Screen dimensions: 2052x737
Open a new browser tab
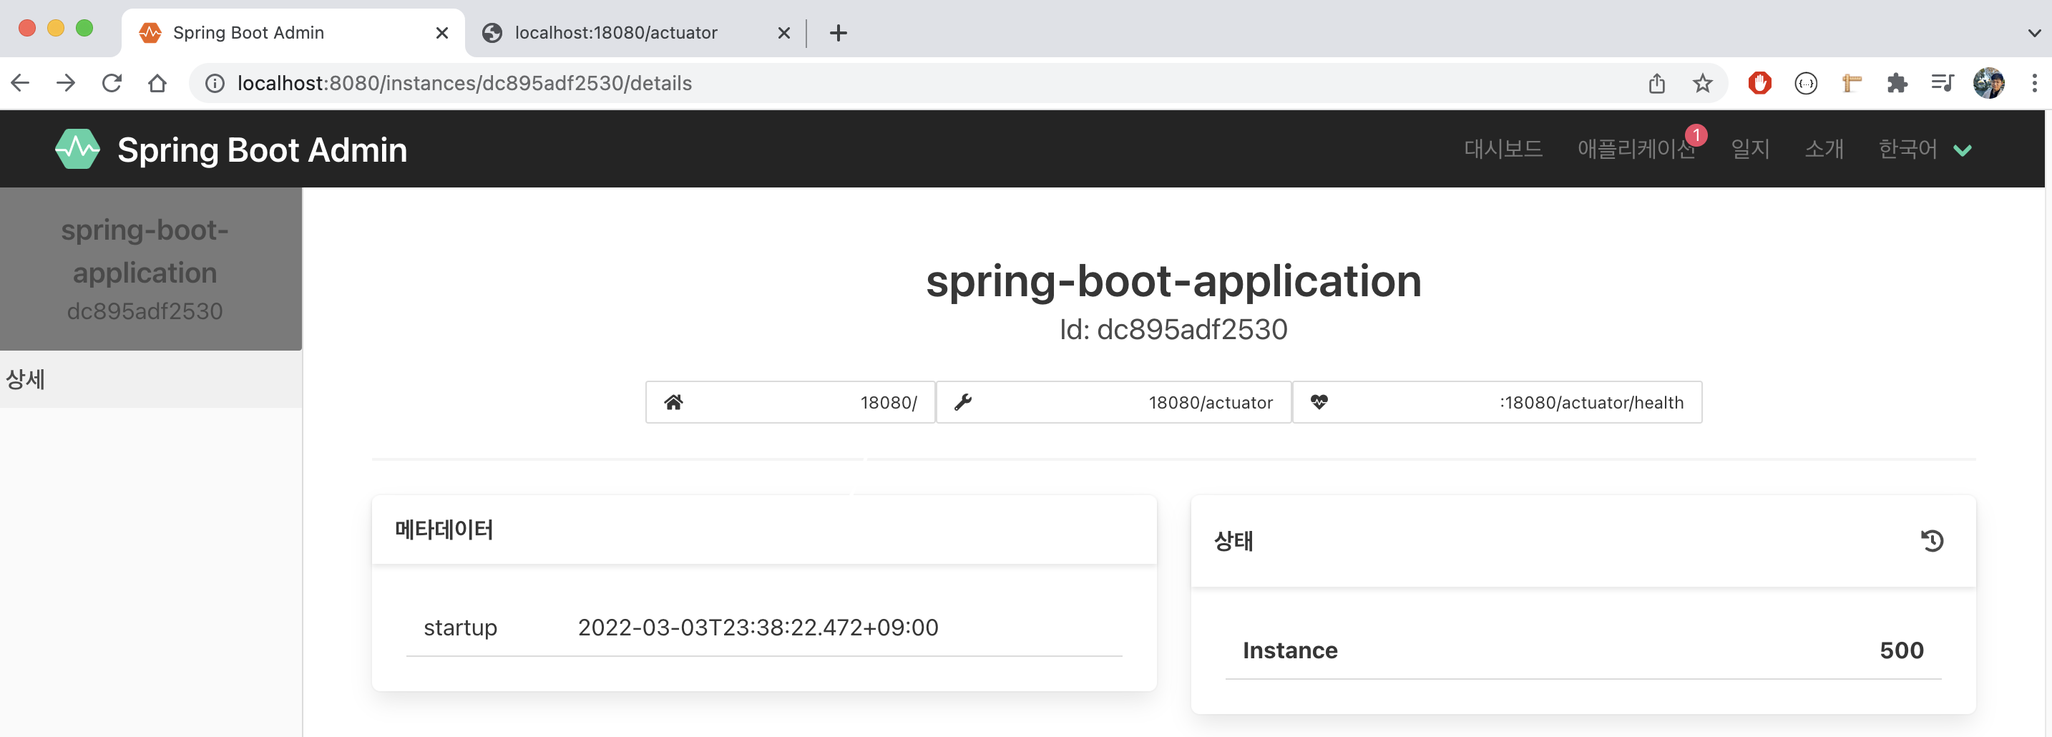838,33
